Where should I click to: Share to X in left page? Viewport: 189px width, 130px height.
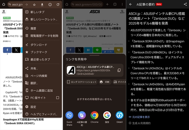(x=16, y=50)
